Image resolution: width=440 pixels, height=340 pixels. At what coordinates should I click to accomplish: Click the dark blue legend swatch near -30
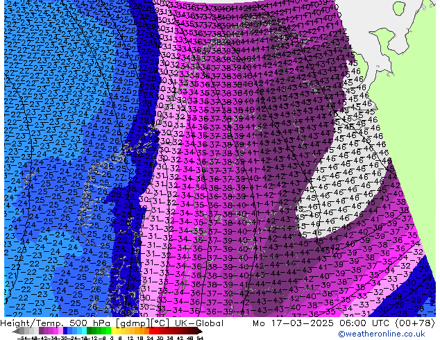pos(65,331)
